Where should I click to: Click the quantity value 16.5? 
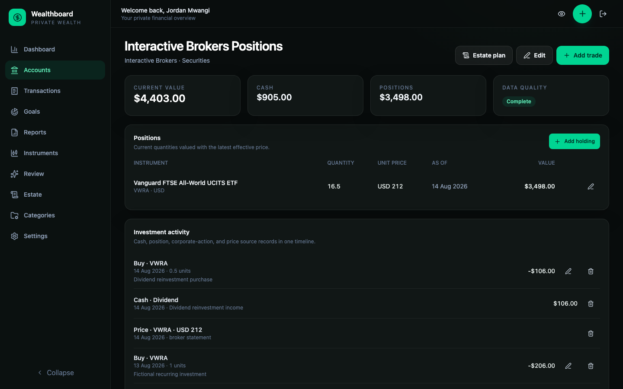334,186
